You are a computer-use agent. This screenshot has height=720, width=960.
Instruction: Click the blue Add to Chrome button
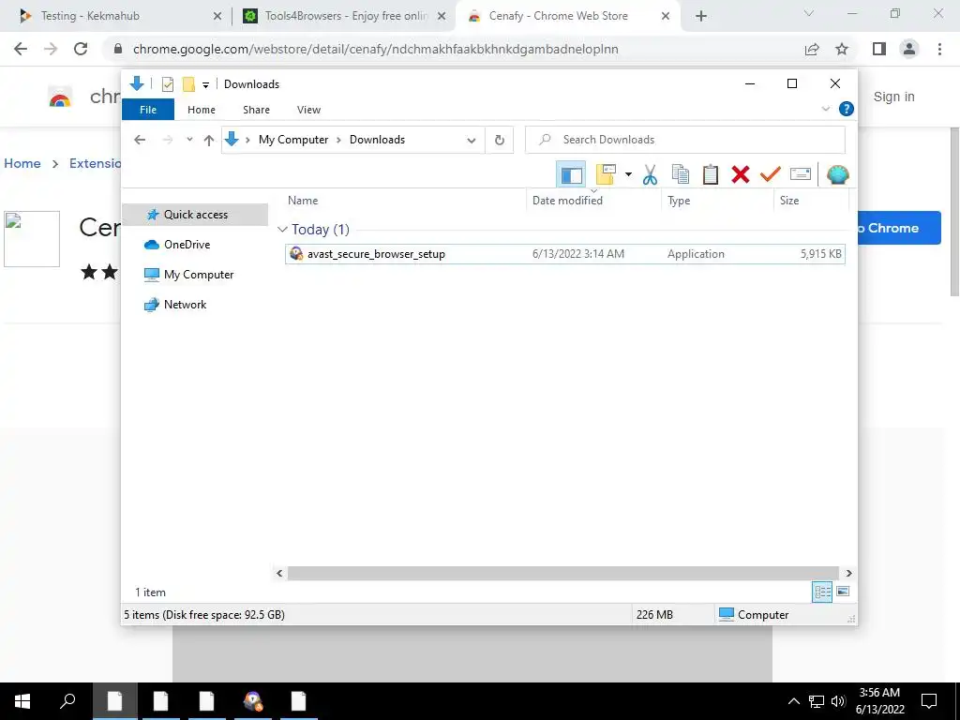point(899,228)
